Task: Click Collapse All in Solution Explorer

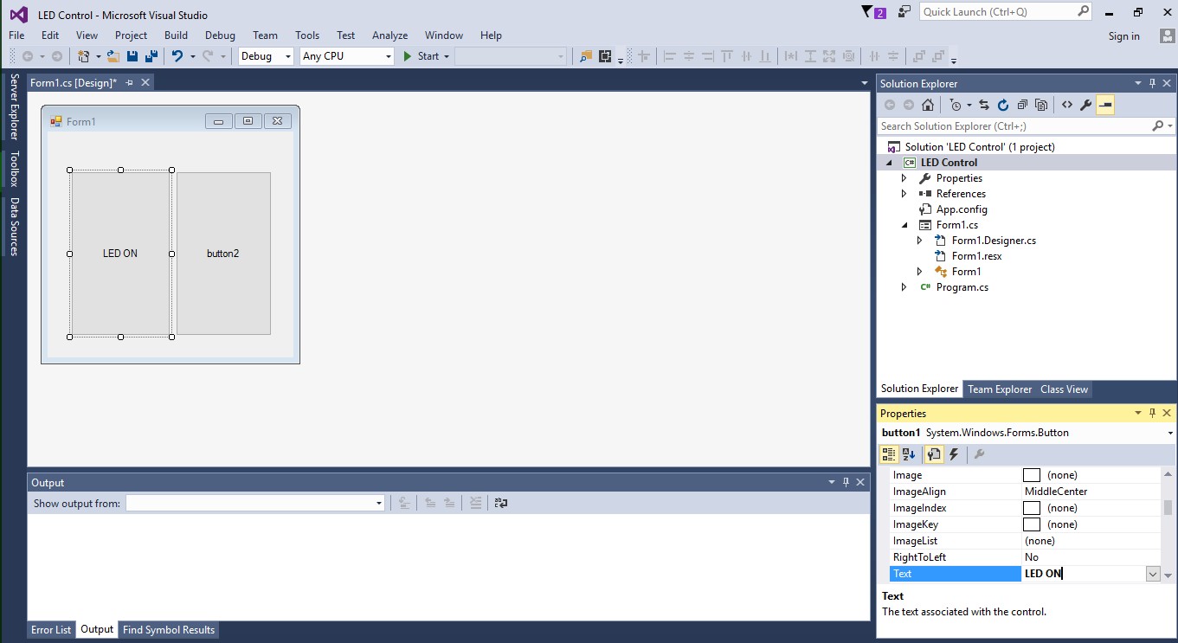Action: click(x=1022, y=105)
